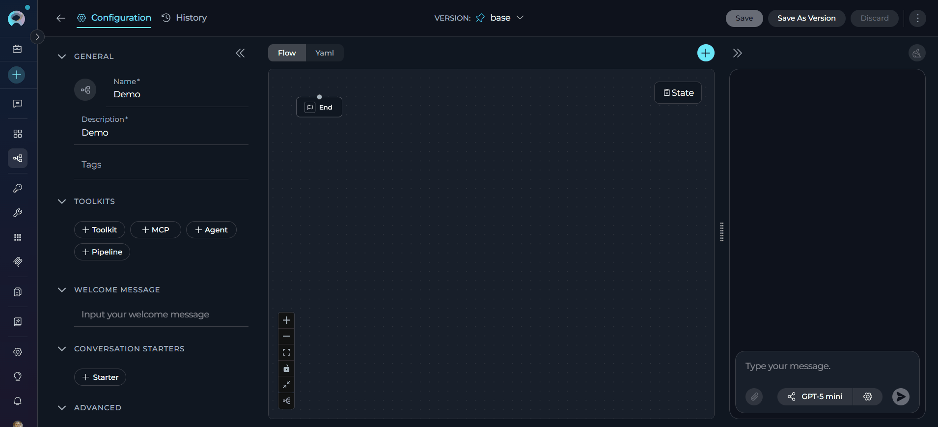Collapse the General section

(x=62, y=57)
